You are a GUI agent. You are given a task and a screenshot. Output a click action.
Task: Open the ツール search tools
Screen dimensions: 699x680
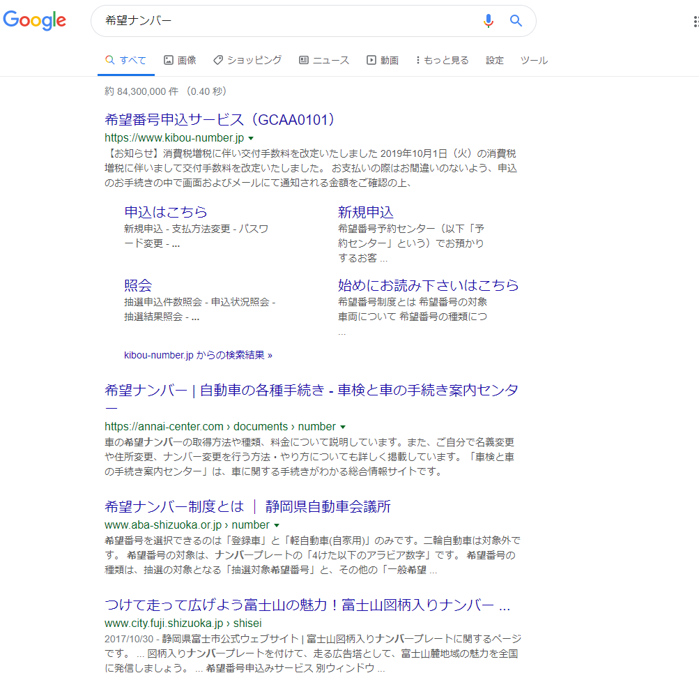(x=534, y=61)
